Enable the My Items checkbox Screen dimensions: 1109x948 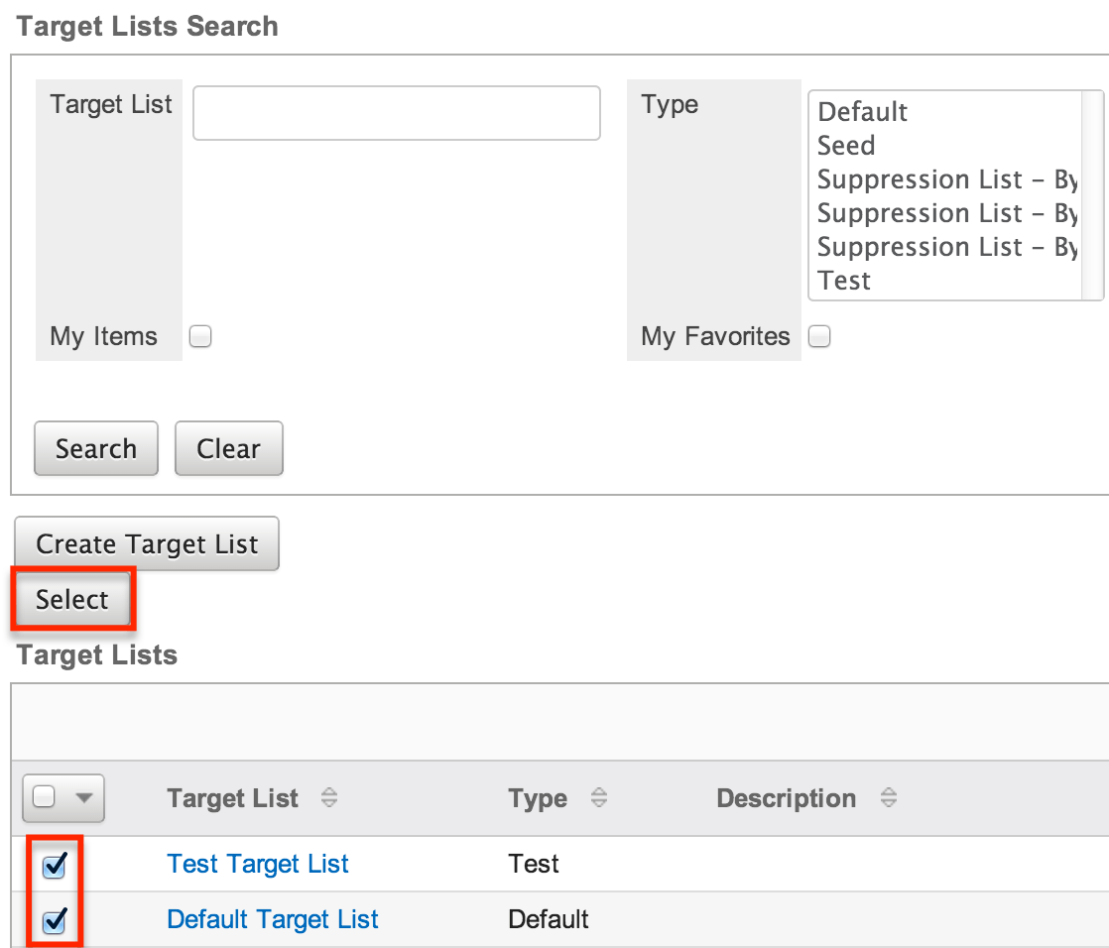200,337
